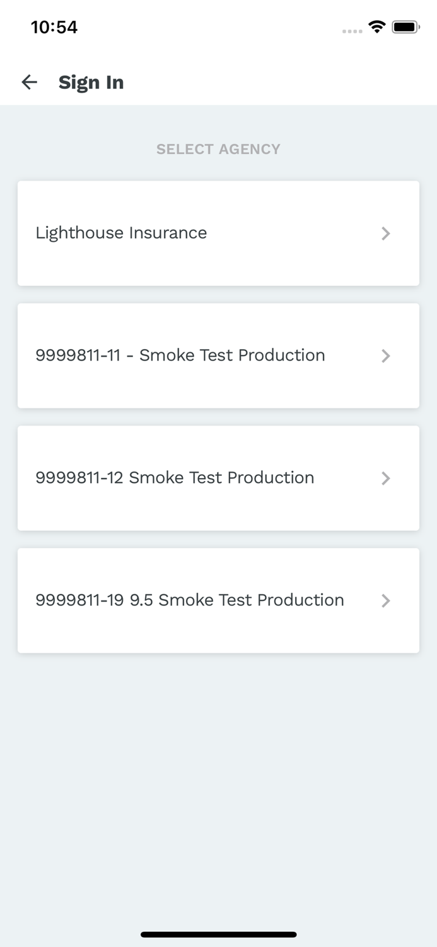Viewport: 437px width, 947px height.
Task: Tap the chevron next to 9999811-11 - Smoke Test Production
Action: pyautogui.click(x=386, y=355)
